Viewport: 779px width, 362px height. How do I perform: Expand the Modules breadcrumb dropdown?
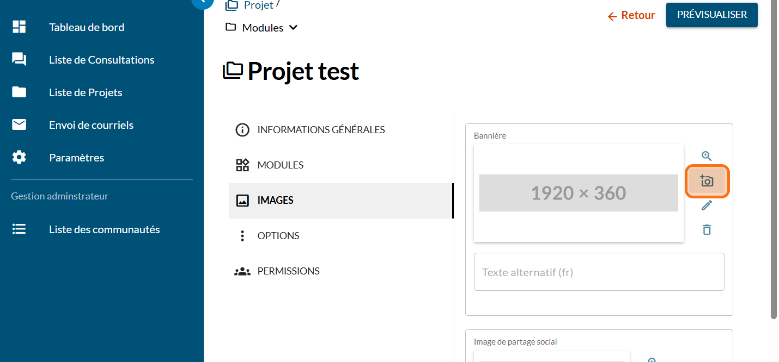293,28
